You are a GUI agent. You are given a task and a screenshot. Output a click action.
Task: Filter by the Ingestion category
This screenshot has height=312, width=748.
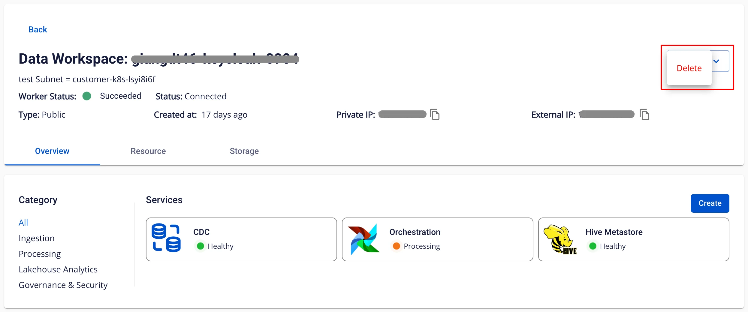coord(37,238)
